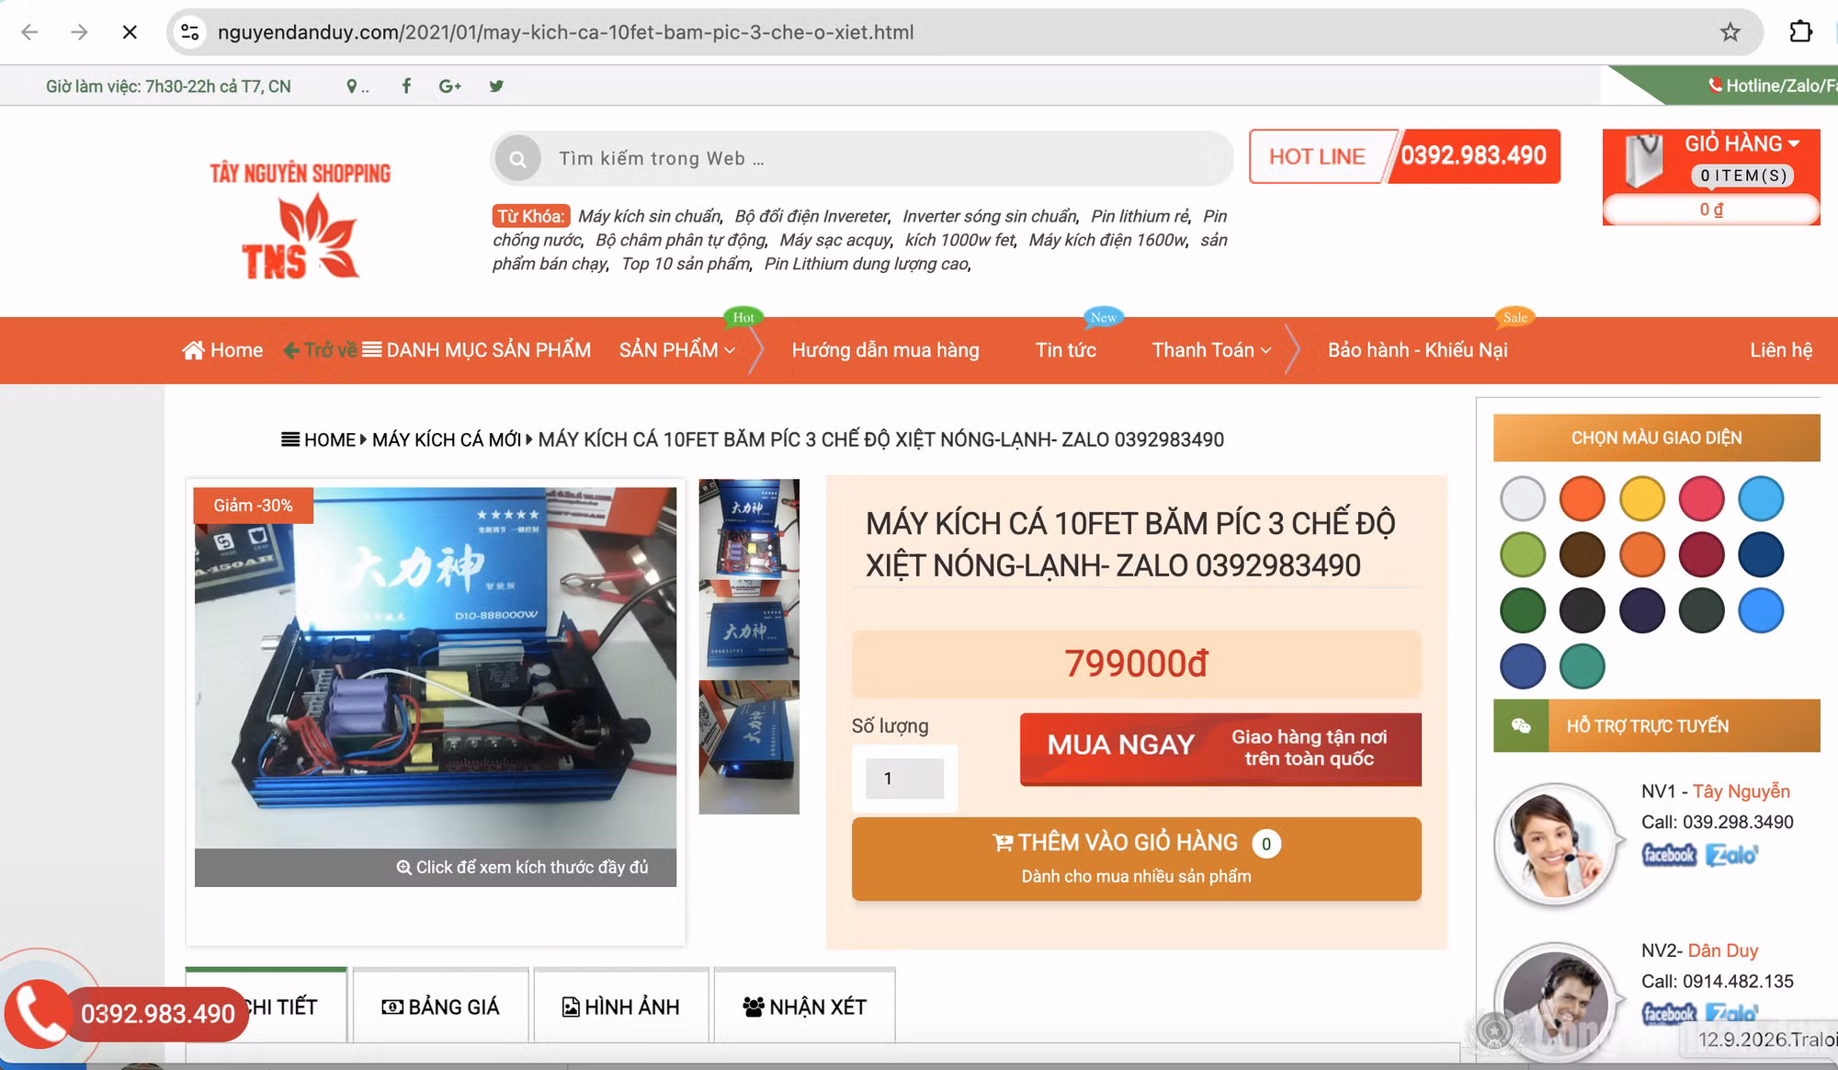This screenshot has width=1838, height=1070.
Task: Open the Tin tức menu item
Action: coord(1066,350)
